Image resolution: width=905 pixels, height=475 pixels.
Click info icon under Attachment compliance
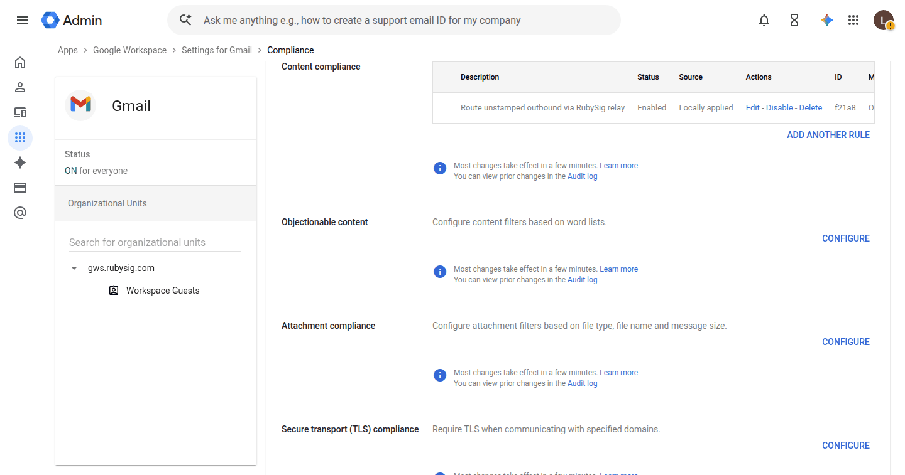440,375
